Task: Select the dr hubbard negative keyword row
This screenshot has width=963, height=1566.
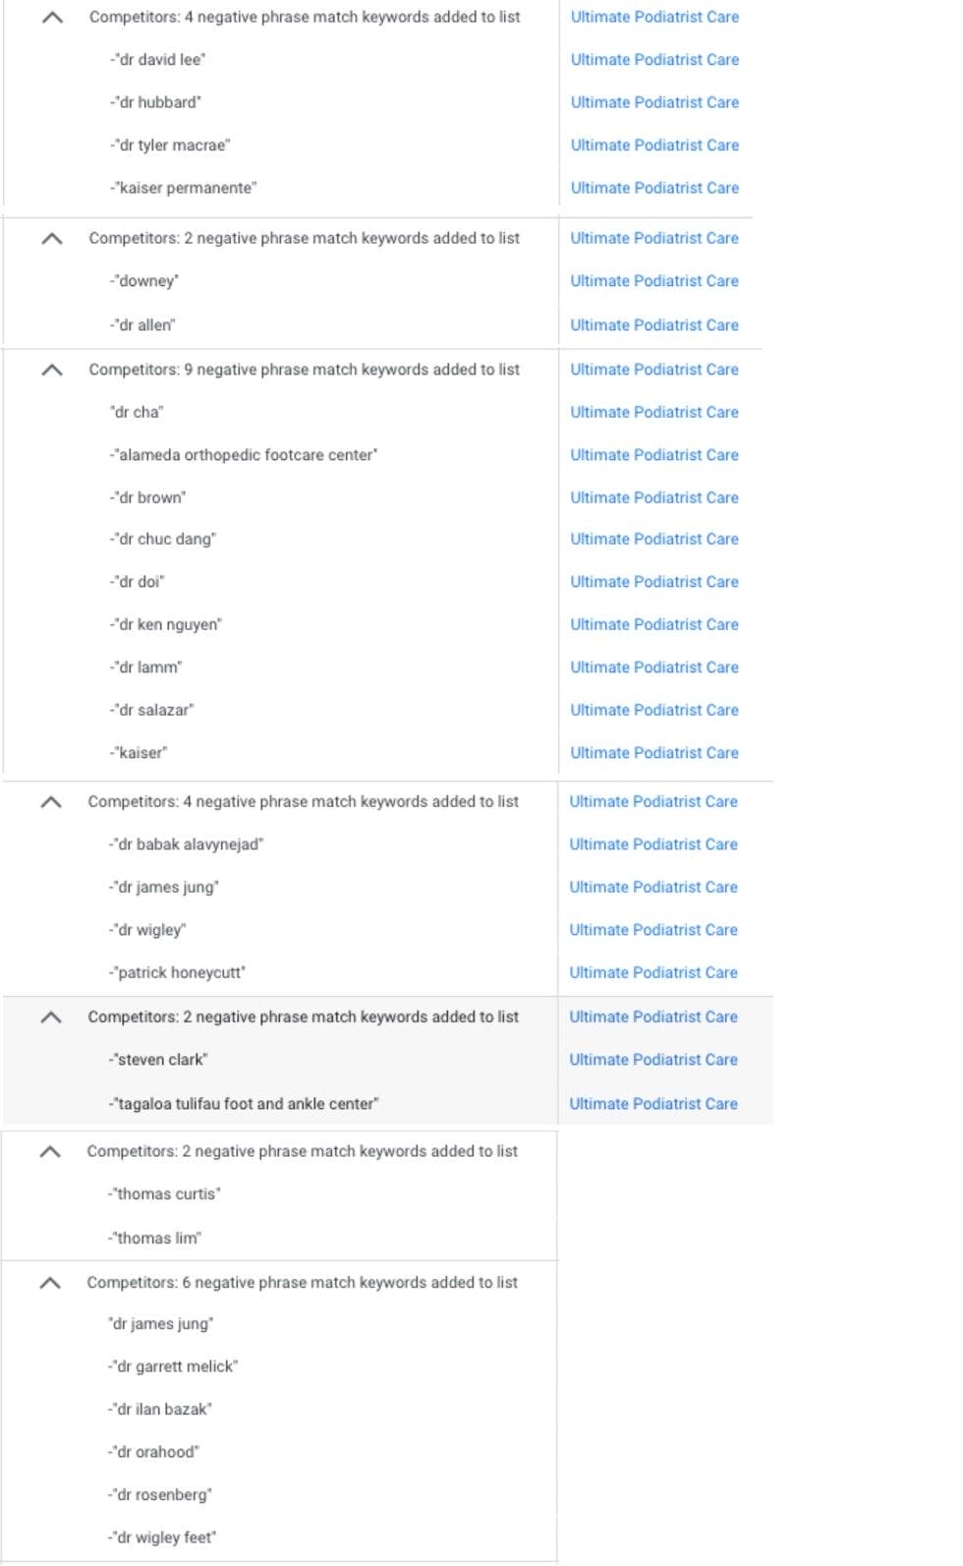Action: (155, 102)
